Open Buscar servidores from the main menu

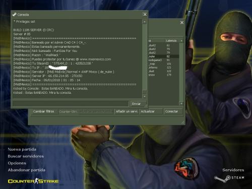coord(26,156)
